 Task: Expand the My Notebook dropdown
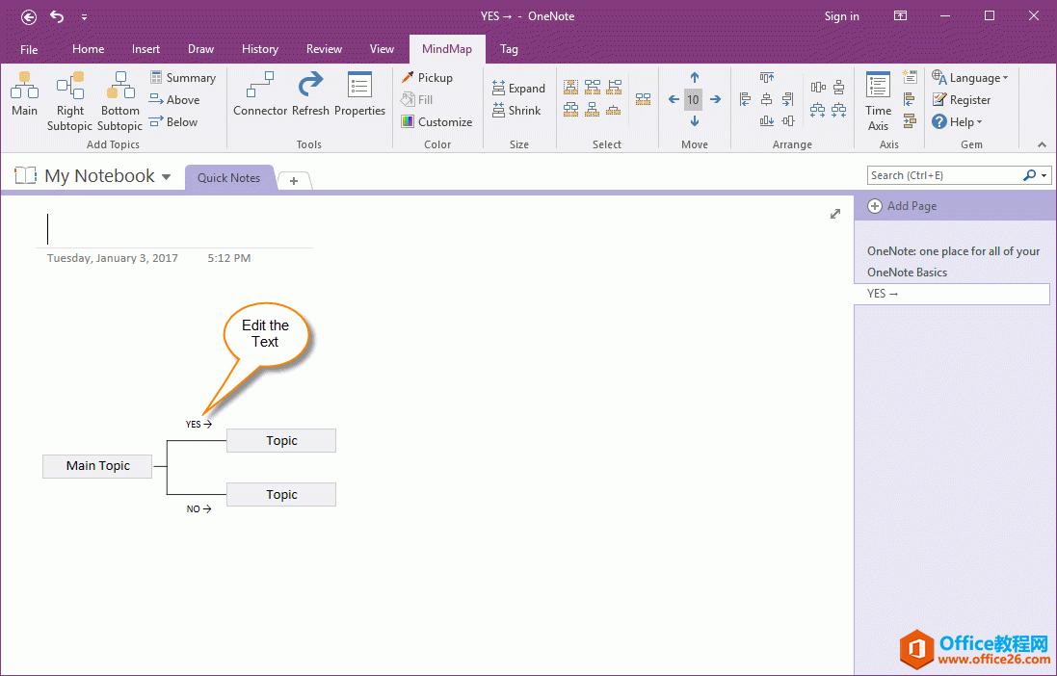[x=166, y=177]
